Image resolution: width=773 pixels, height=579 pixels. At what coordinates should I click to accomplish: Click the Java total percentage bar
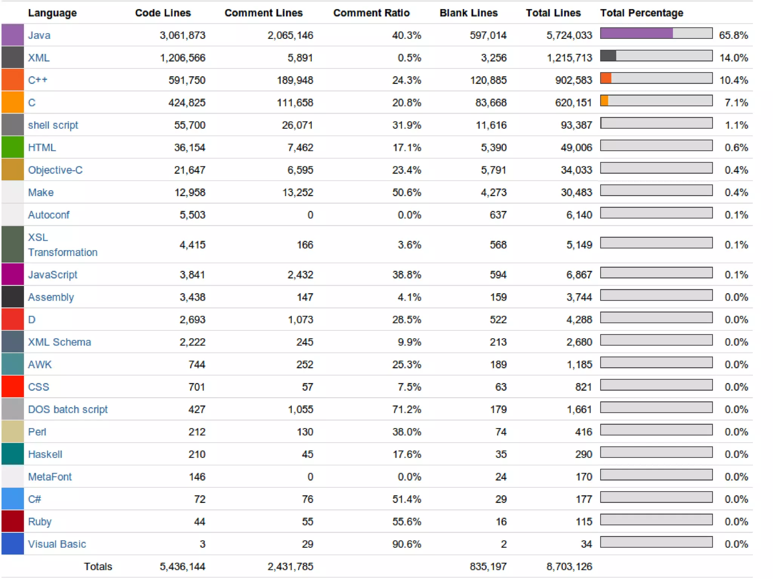click(656, 34)
